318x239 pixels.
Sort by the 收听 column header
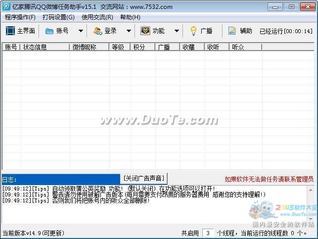(217, 47)
